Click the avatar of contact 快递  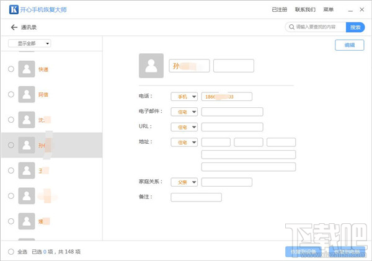pyautogui.click(x=26, y=69)
